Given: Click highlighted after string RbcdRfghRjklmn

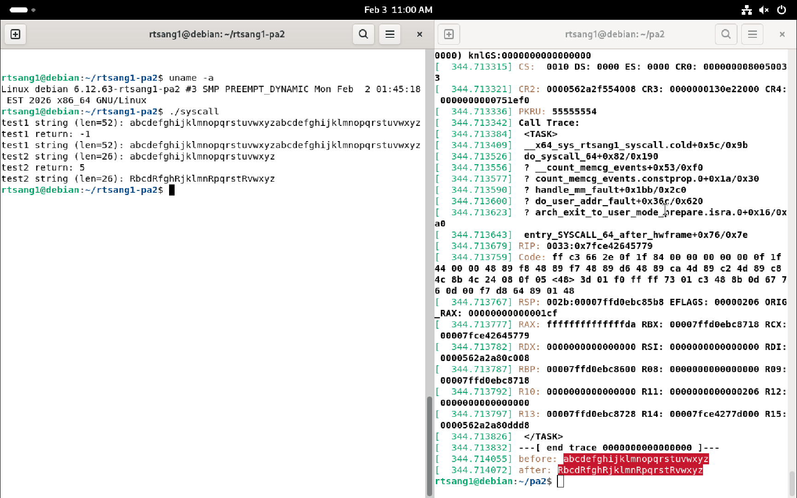Looking at the screenshot, I should (630, 470).
